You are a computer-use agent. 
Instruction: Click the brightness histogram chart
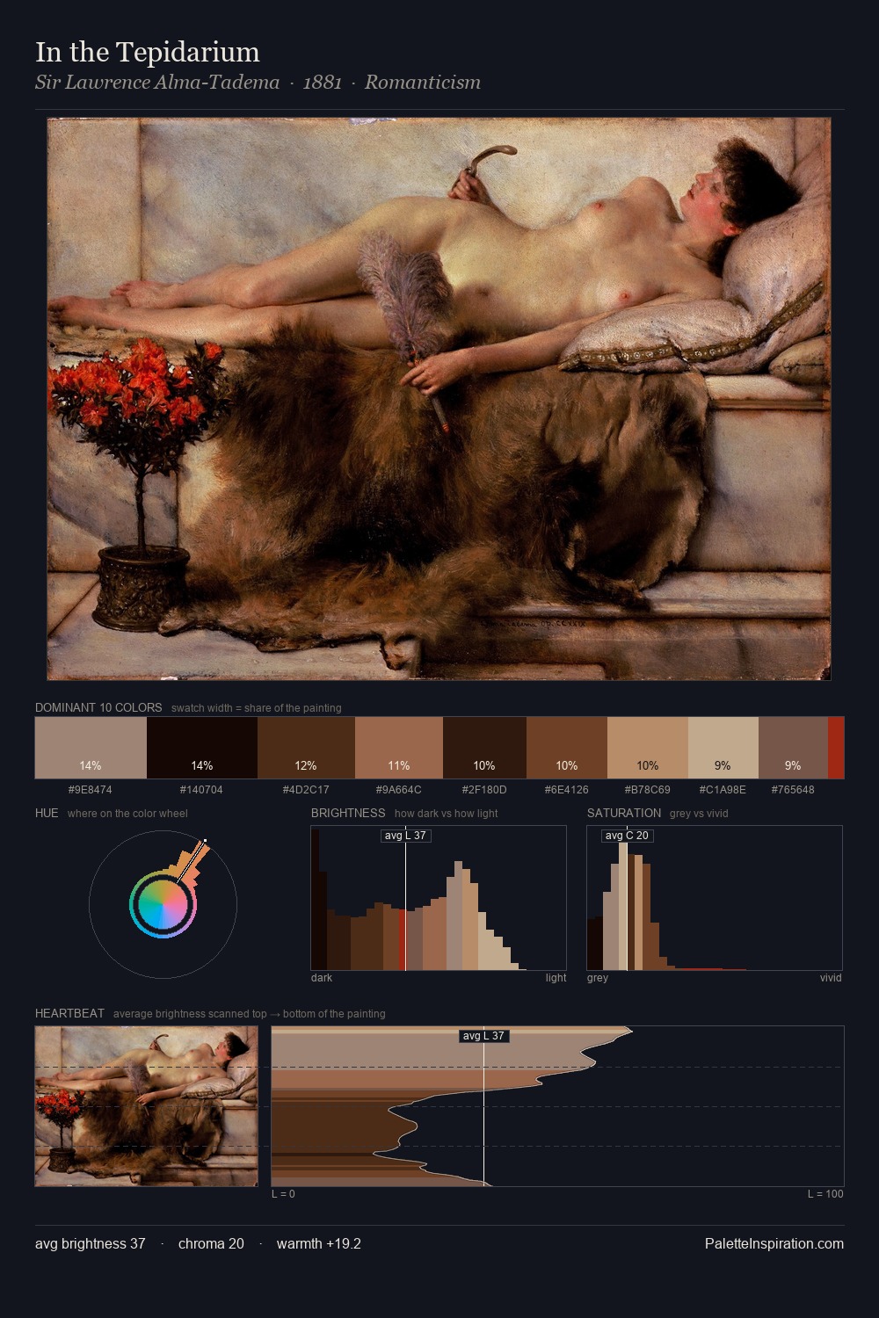(x=439, y=898)
